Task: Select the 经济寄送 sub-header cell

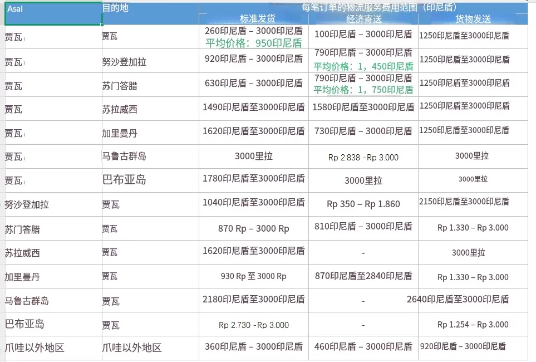Action: pyautogui.click(x=363, y=18)
